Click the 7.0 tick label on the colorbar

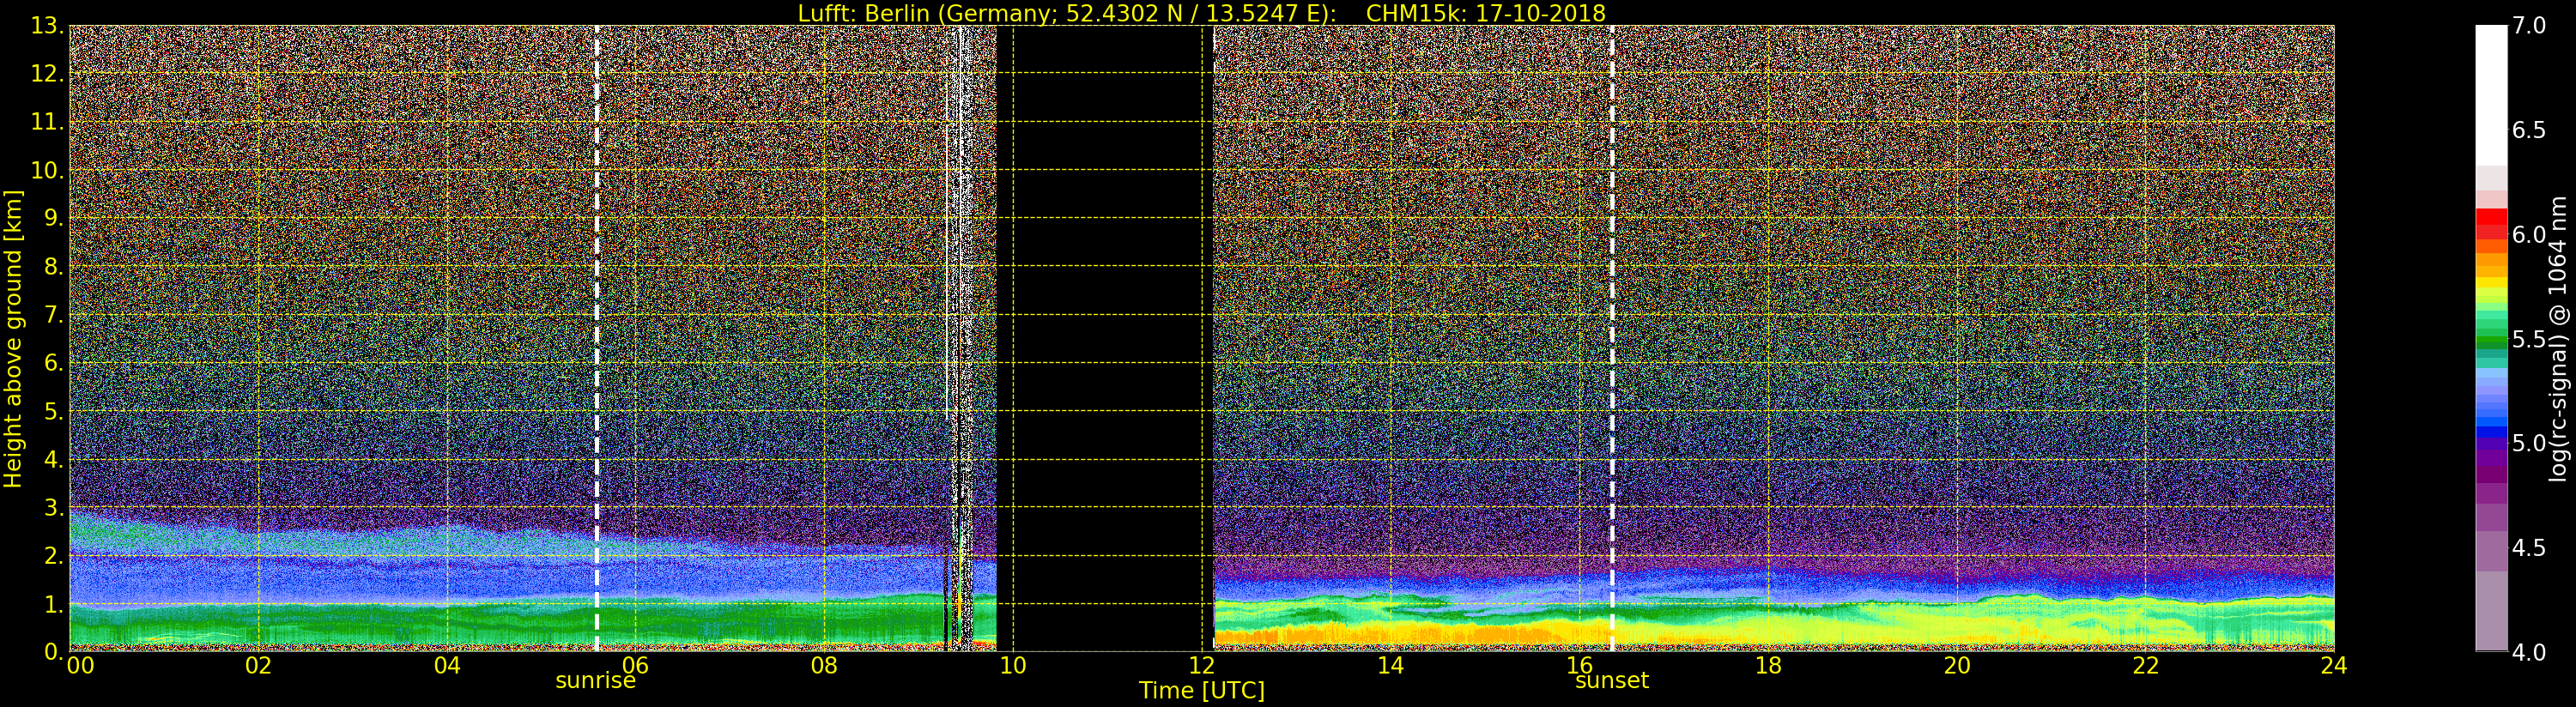point(2529,26)
